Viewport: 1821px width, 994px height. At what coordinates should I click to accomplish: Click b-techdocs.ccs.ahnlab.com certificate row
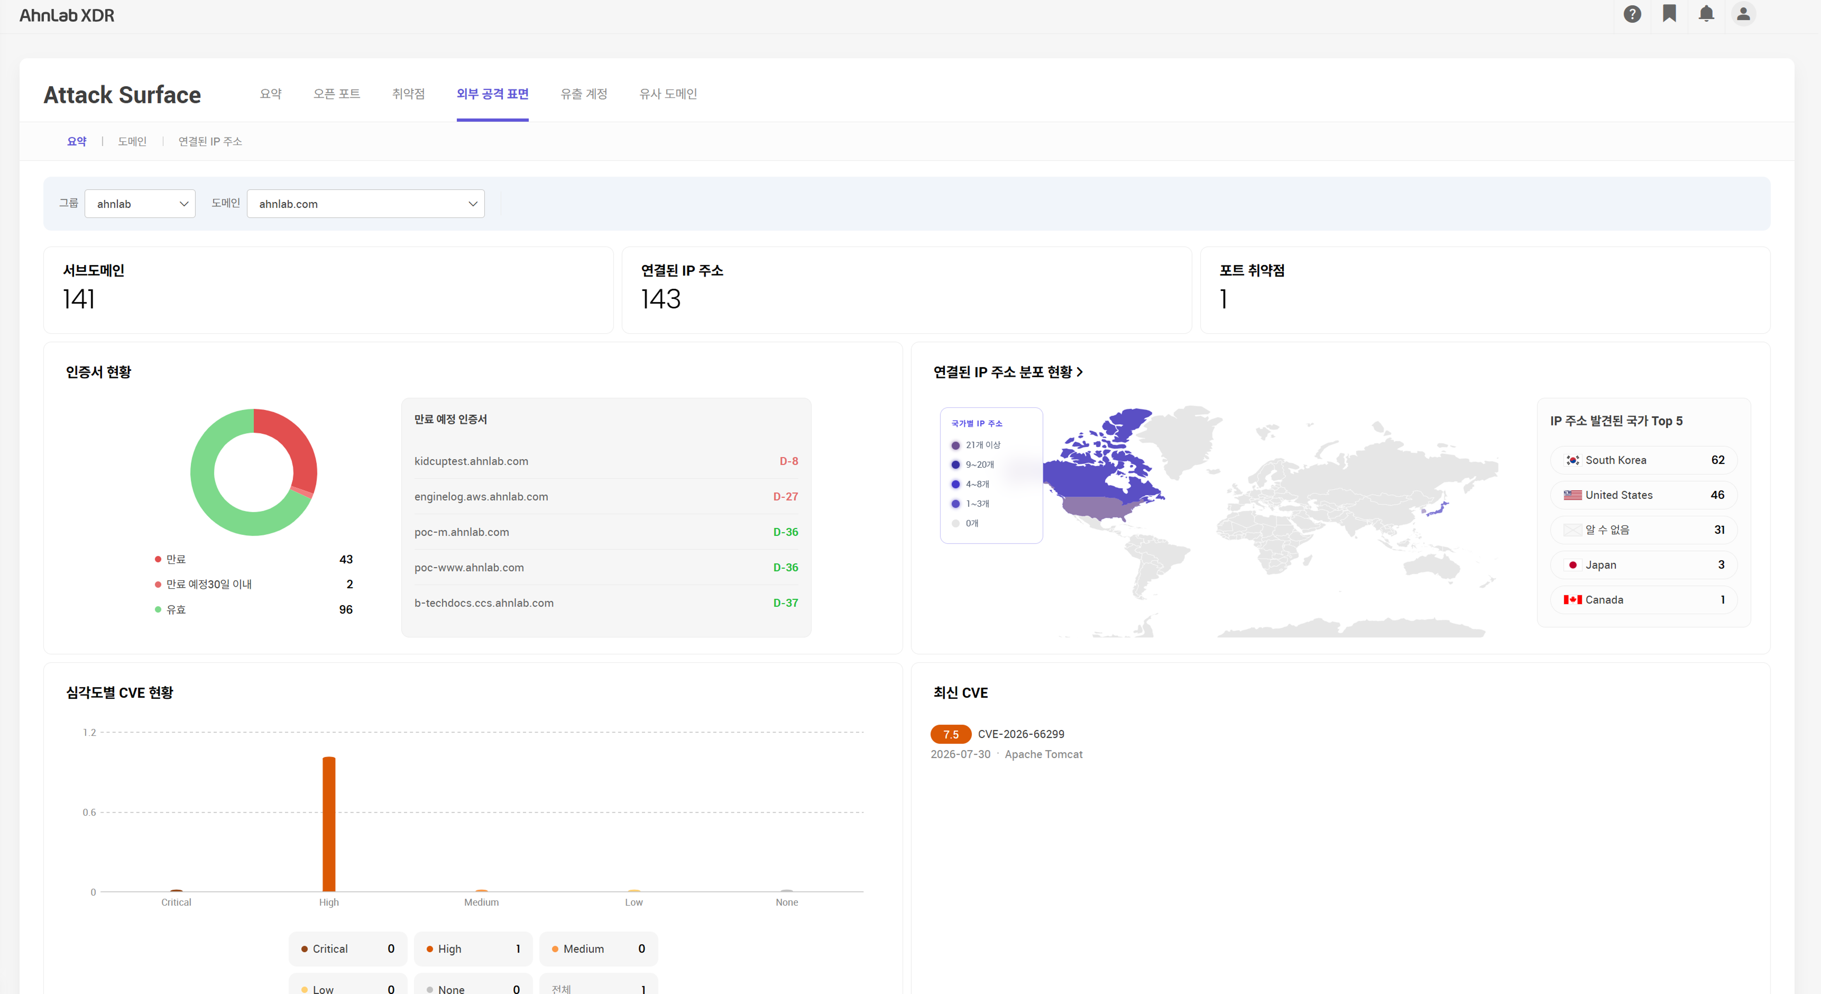606,602
